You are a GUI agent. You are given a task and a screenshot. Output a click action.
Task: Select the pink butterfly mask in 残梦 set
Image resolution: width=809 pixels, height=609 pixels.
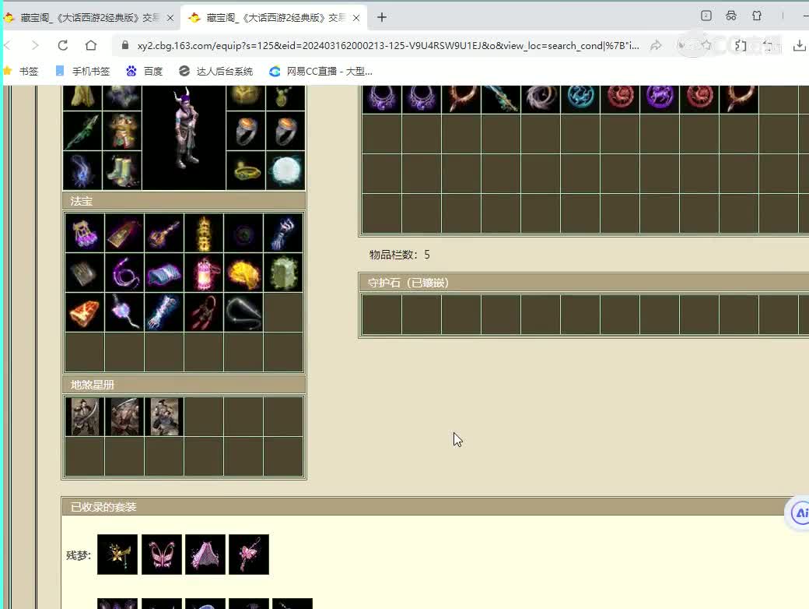(x=162, y=554)
